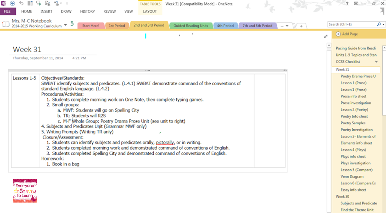Open the FILE menu
The image size is (386, 213).
click(7, 11)
